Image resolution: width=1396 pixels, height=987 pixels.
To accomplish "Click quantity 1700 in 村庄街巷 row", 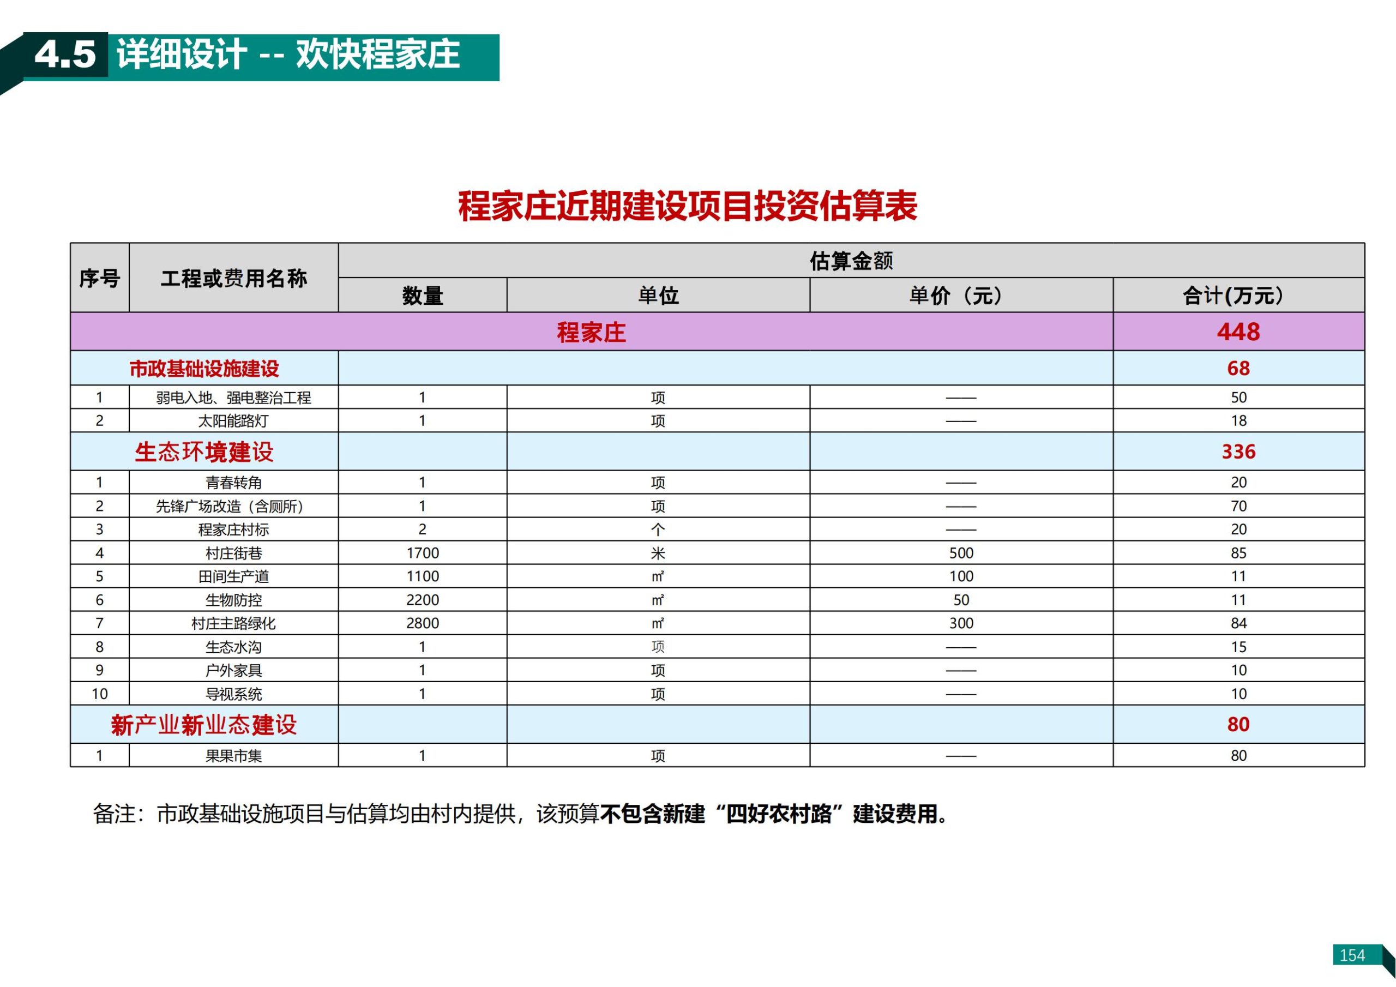I will [x=423, y=553].
